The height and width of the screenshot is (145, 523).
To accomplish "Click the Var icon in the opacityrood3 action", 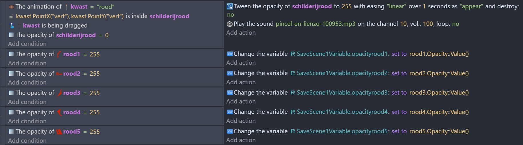I will coord(229,93).
